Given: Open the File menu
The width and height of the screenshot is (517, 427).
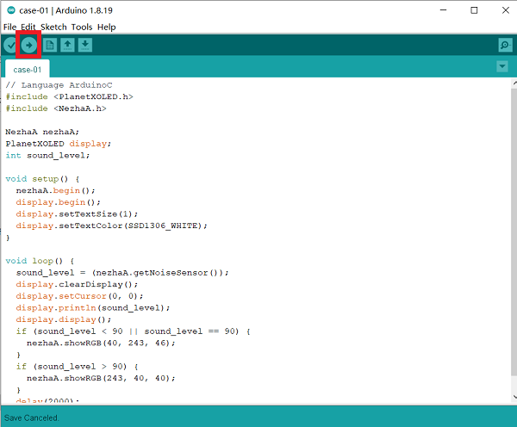Looking at the screenshot, I should click(9, 27).
